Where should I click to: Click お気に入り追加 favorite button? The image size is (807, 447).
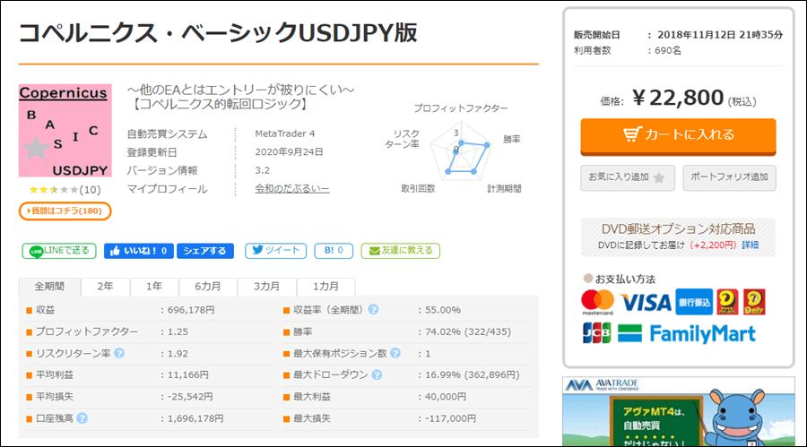coord(628,177)
